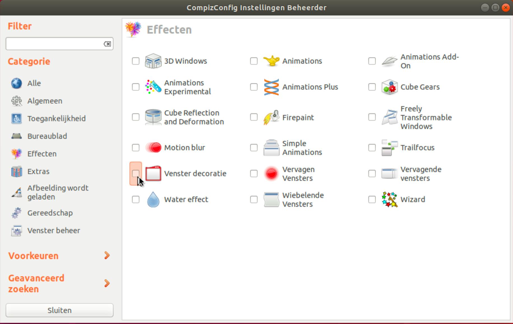513x324 pixels.
Task: Open the 3D Windows plugin icon
Action: pyautogui.click(x=153, y=61)
